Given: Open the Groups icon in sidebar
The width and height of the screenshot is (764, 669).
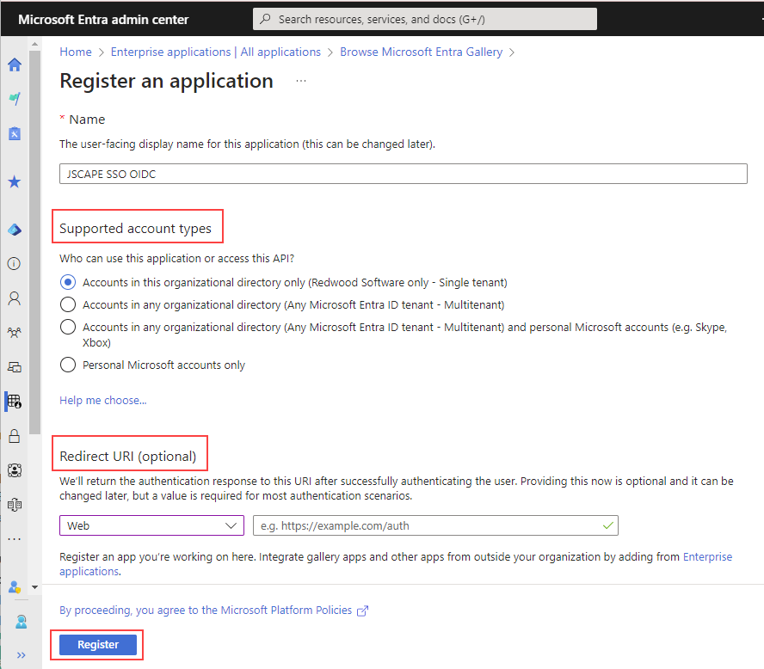Looking at the screenshot, I should click(15, 333).
